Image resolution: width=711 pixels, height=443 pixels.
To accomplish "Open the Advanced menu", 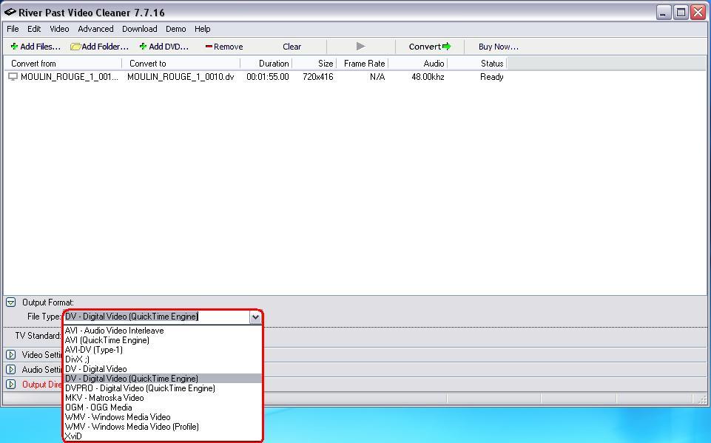I will click(x=95, y=29).
